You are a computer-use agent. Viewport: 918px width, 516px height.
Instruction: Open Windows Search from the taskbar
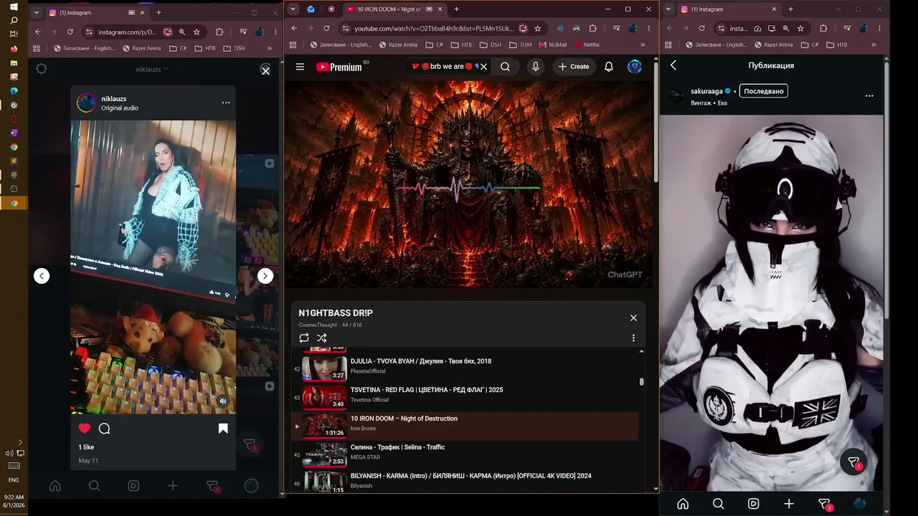(14, 20)
